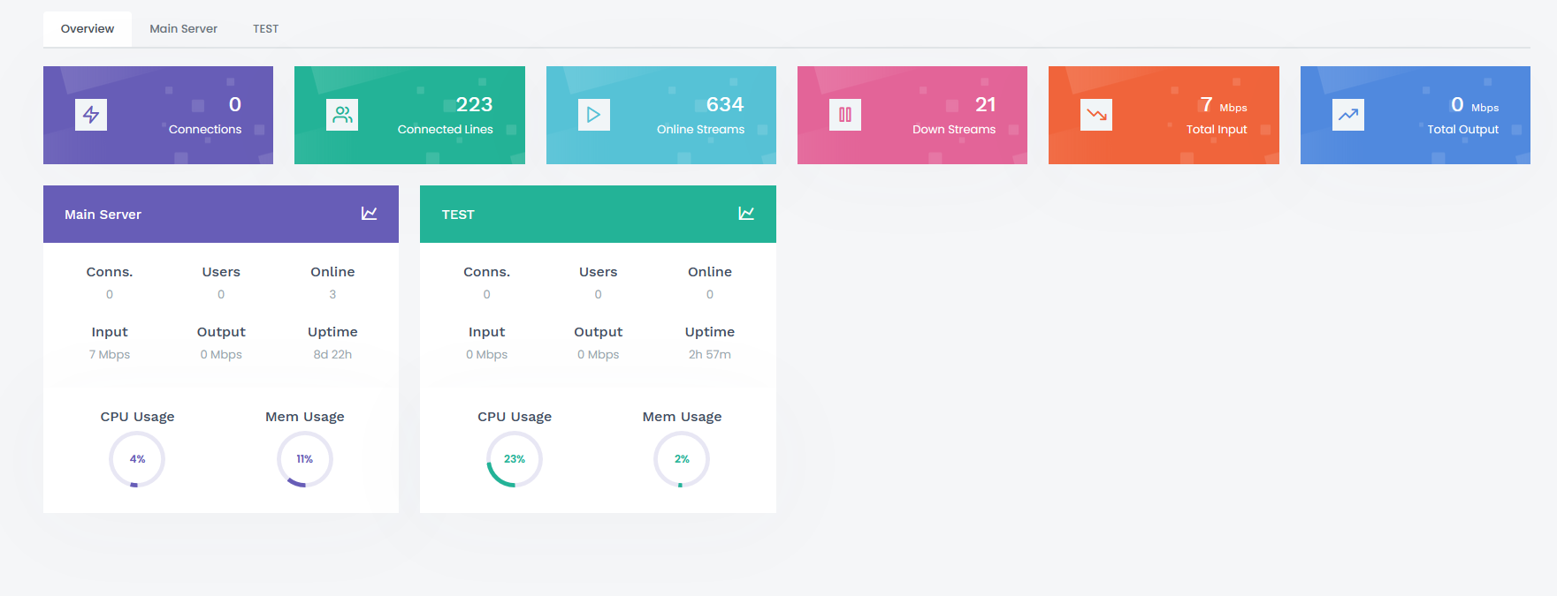The width and height of the screenshot is (1557, 596).
Task: Select the 634 Online Streams count
Action: tap(725, 105)
